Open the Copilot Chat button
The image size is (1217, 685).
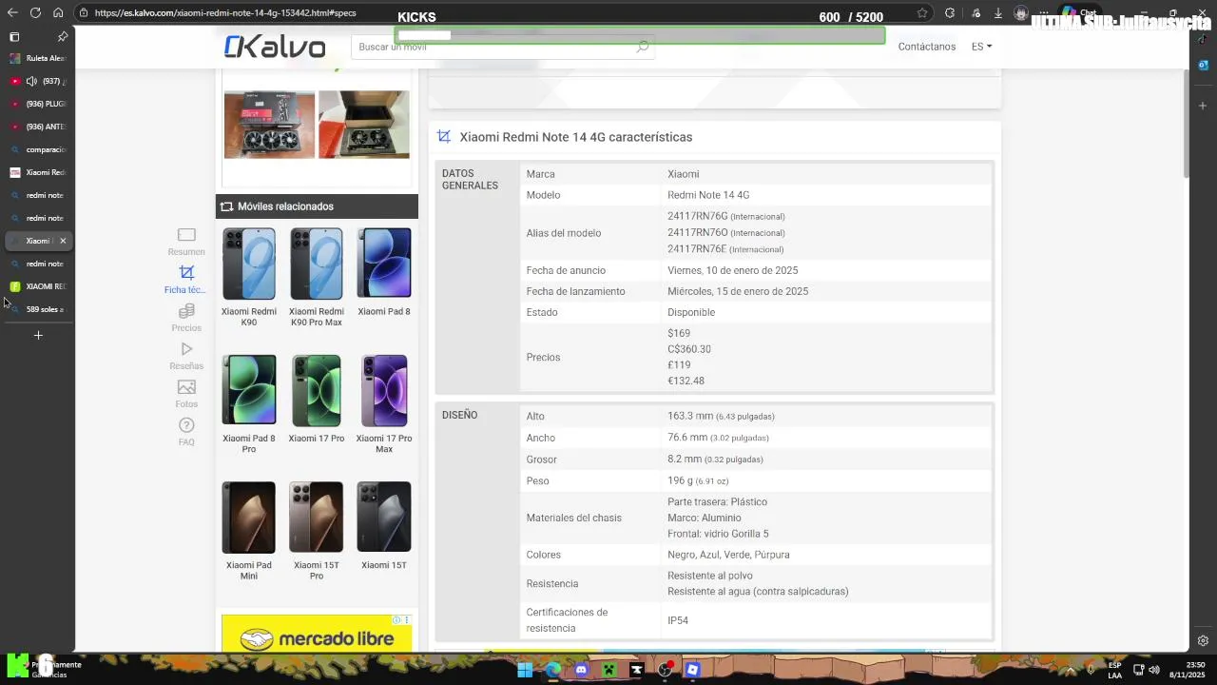(x=1080, y=13)
